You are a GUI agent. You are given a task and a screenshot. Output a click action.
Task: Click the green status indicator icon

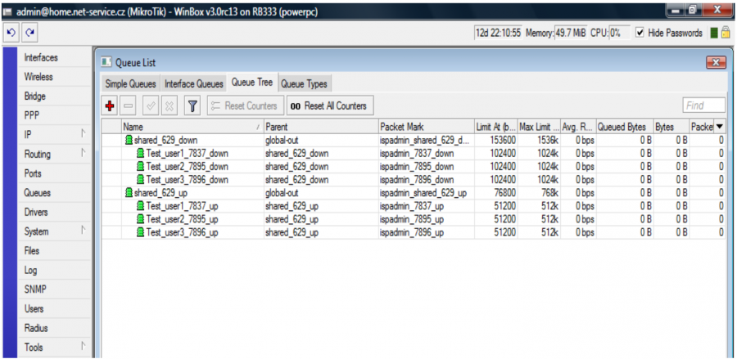pos(714,33)
